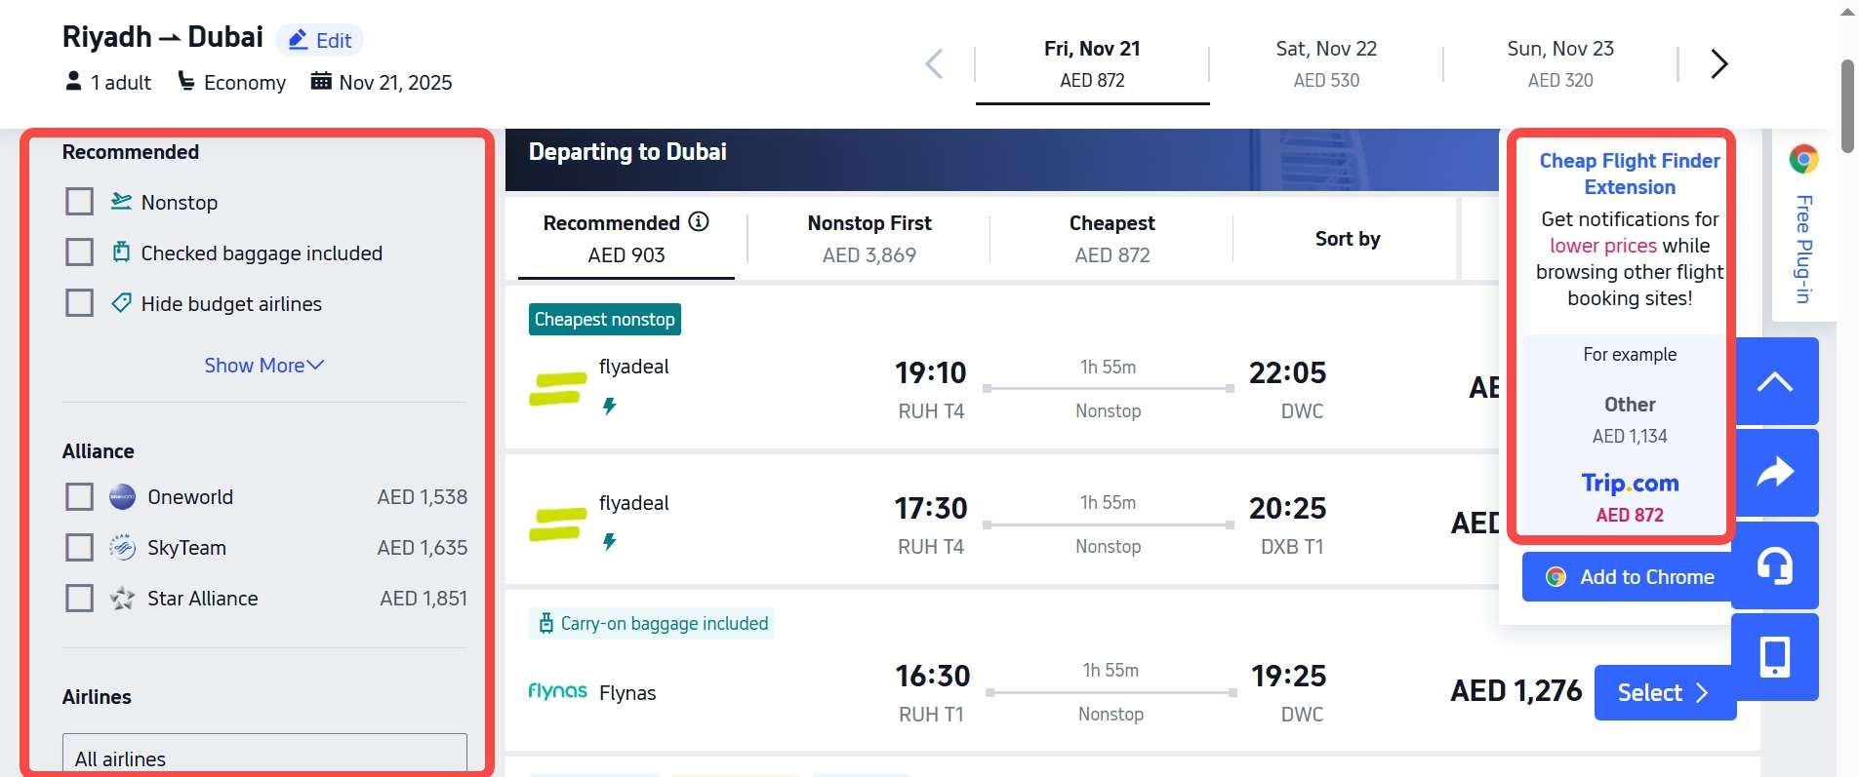Viewport: 1859px width, 777px height.
Task: Open customer support headset icon
Action: (x=1774, y=565)
